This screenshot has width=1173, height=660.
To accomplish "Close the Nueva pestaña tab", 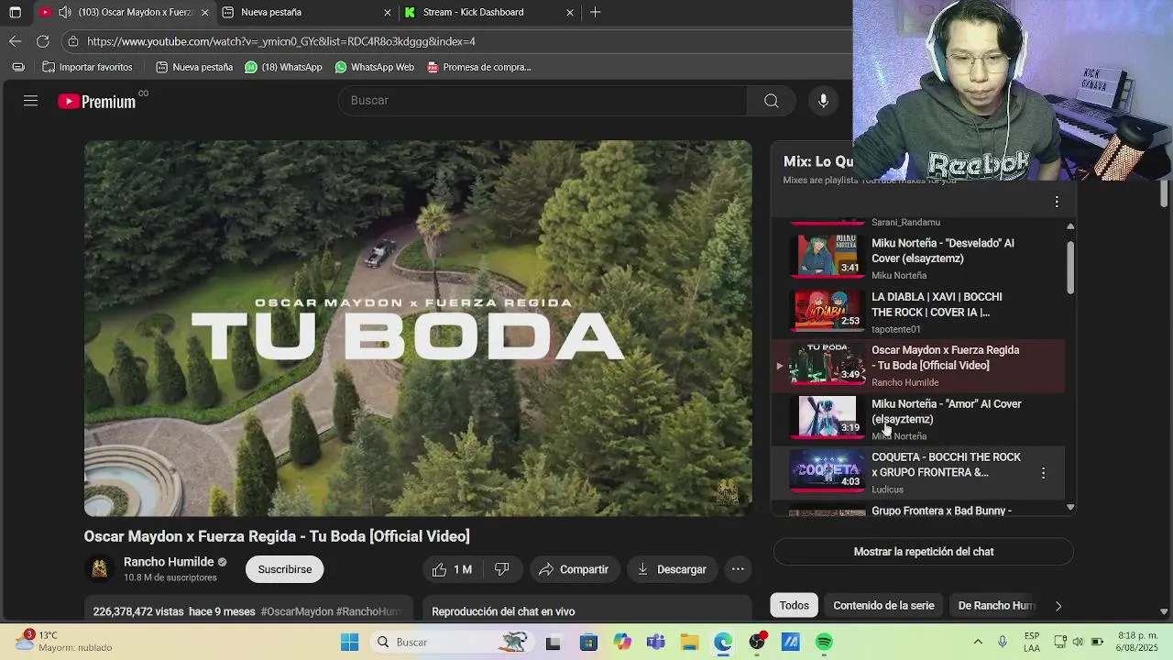I will 387,12.
